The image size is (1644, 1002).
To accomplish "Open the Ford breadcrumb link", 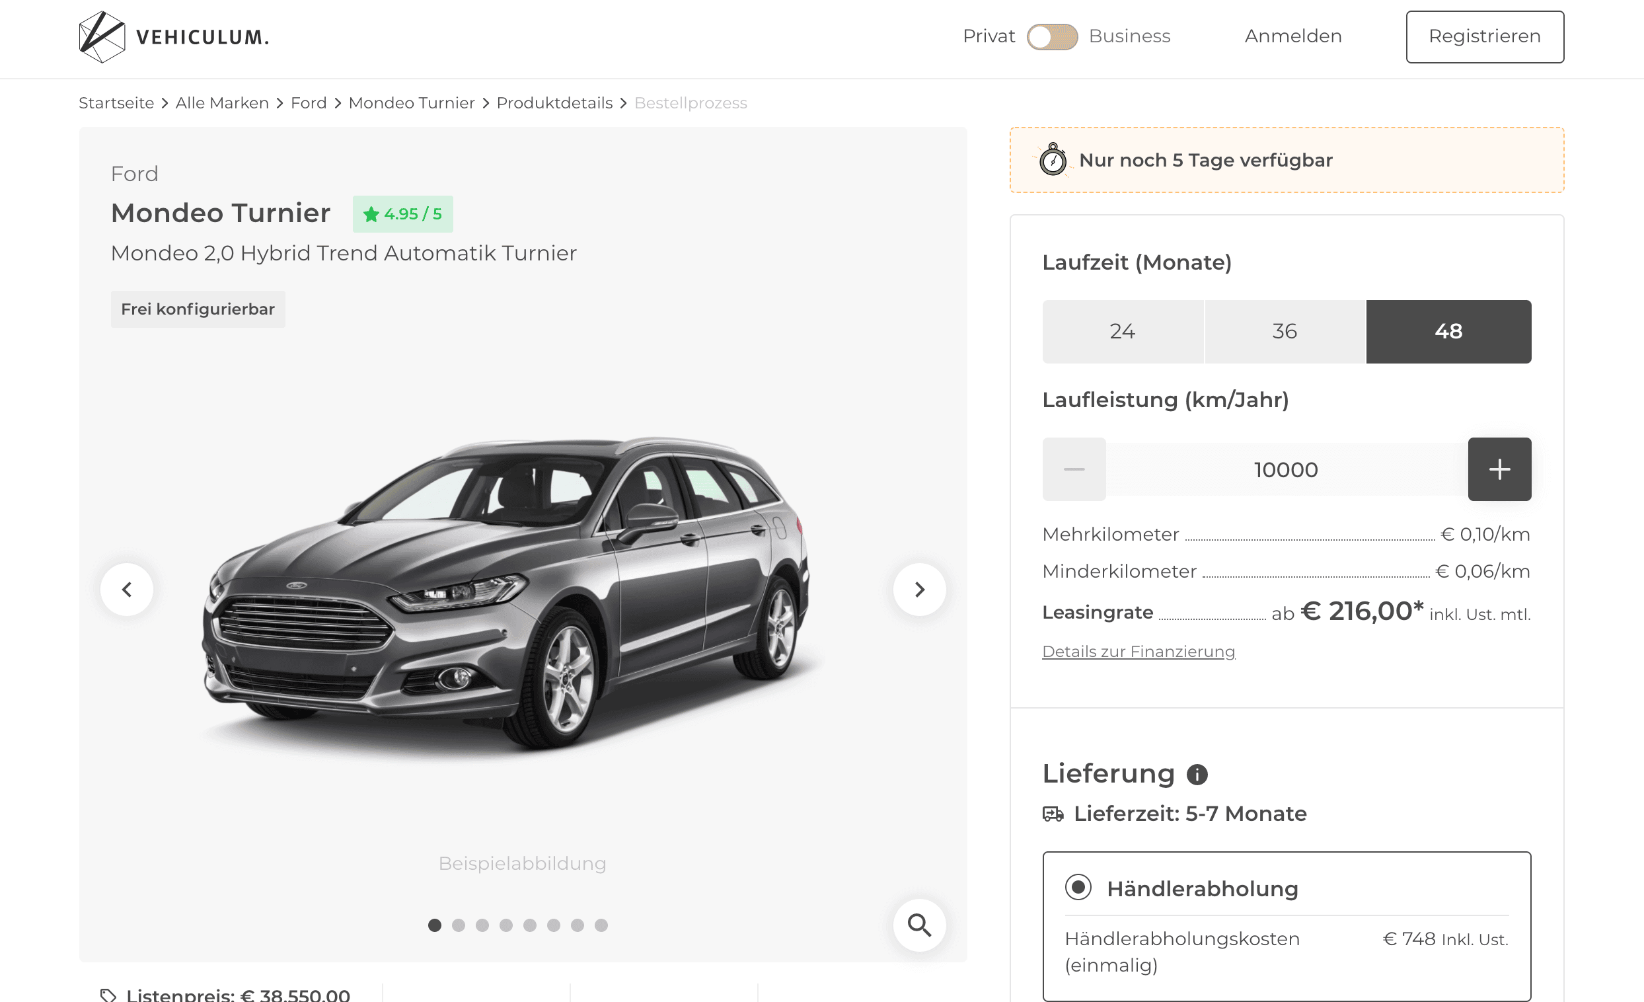I will click(309, 103).
